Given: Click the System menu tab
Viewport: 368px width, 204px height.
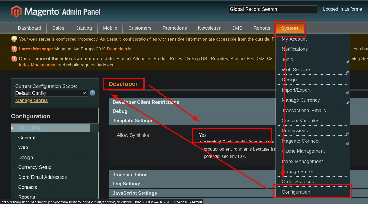Looking at the screenshot, I should tap(290, 28).
